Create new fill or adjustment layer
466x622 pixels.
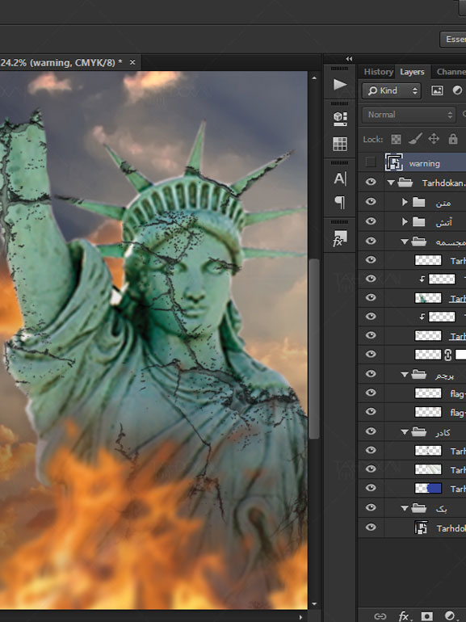(450, 616)
